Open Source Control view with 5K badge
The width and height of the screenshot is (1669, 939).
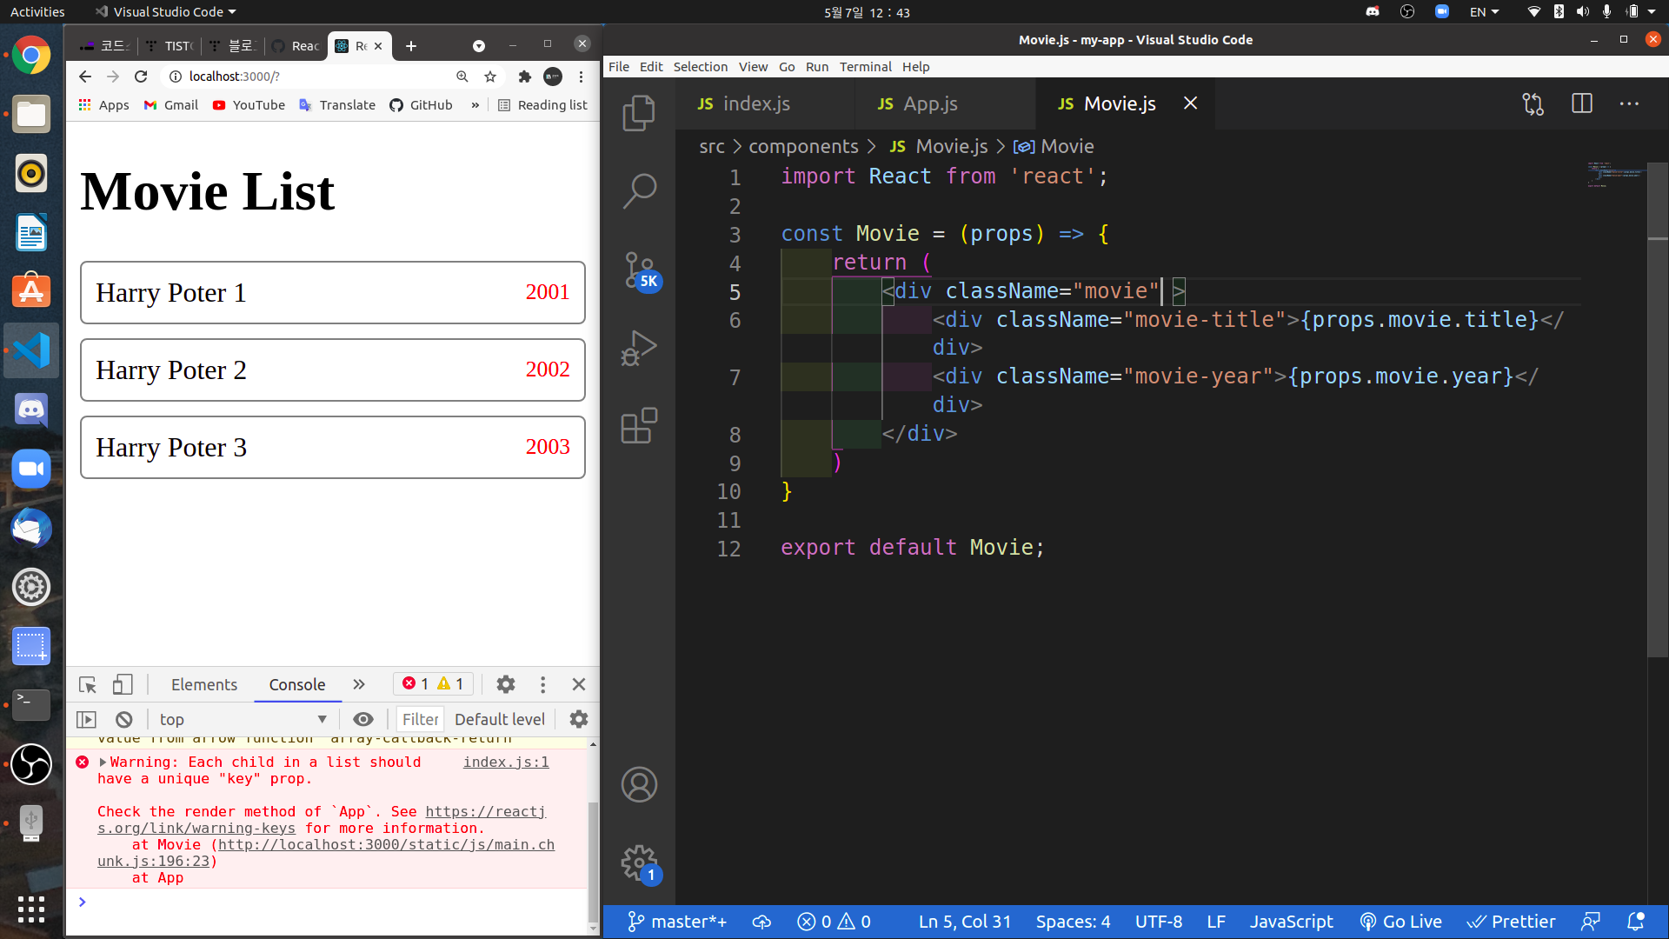coord(641,270)
